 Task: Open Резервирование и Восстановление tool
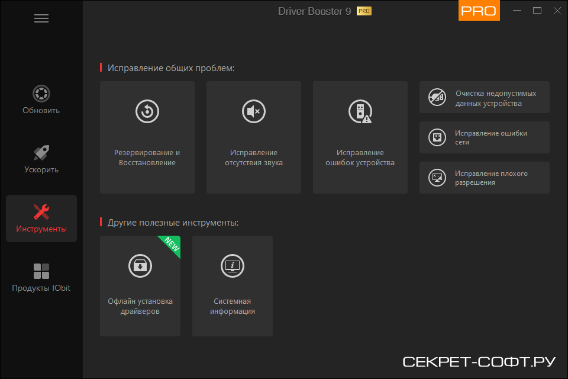click(147, 137)
